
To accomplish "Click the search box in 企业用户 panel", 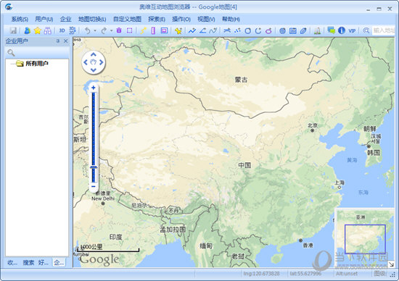I will [37, 53].
